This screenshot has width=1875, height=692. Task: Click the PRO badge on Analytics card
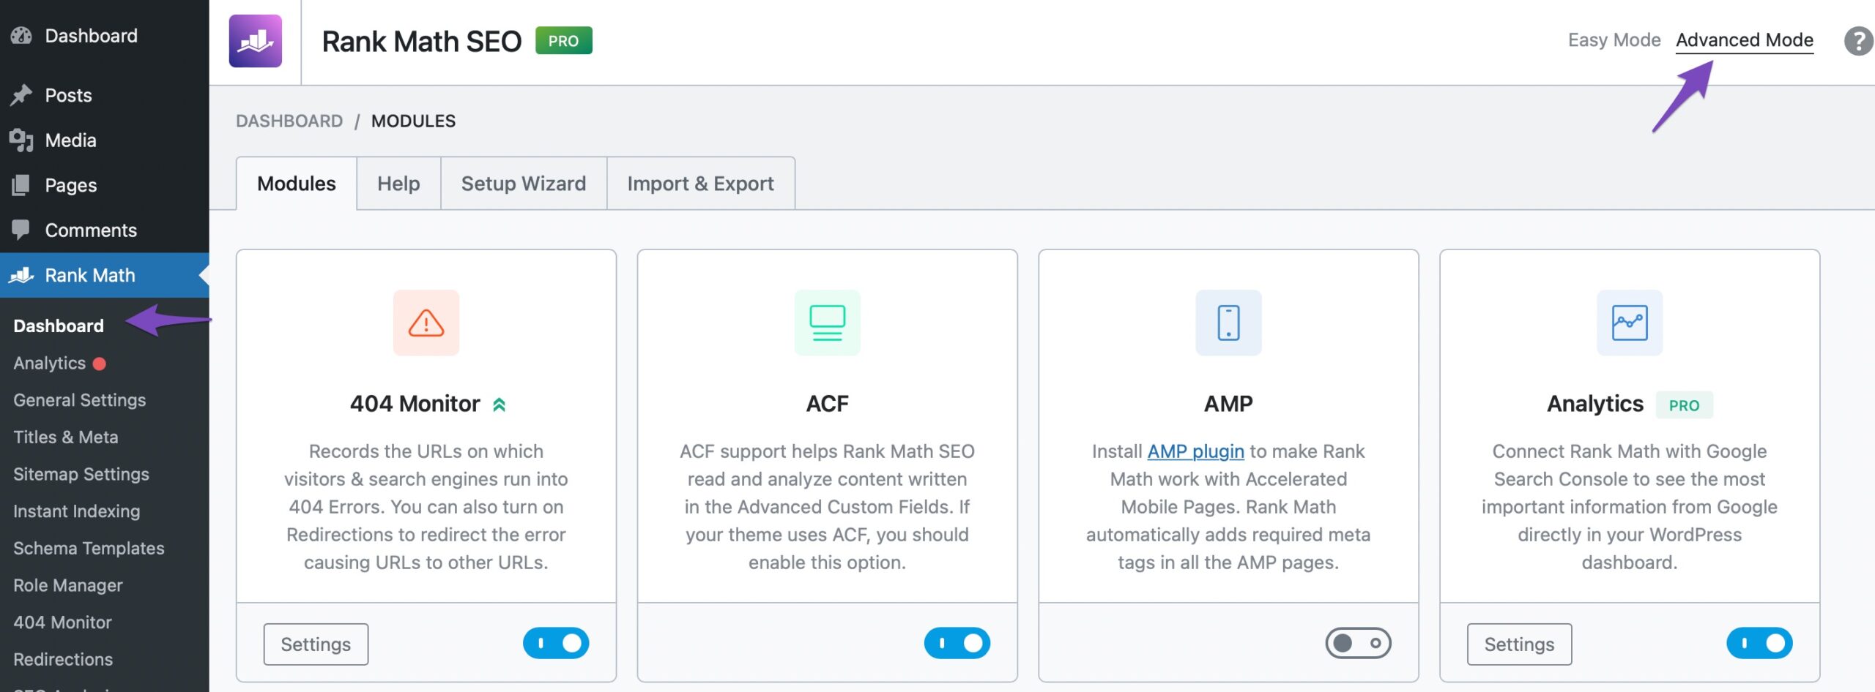1684,405
